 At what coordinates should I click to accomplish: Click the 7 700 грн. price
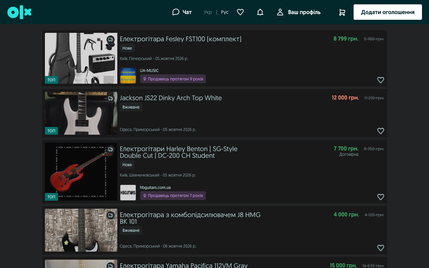tap(346, 148)
